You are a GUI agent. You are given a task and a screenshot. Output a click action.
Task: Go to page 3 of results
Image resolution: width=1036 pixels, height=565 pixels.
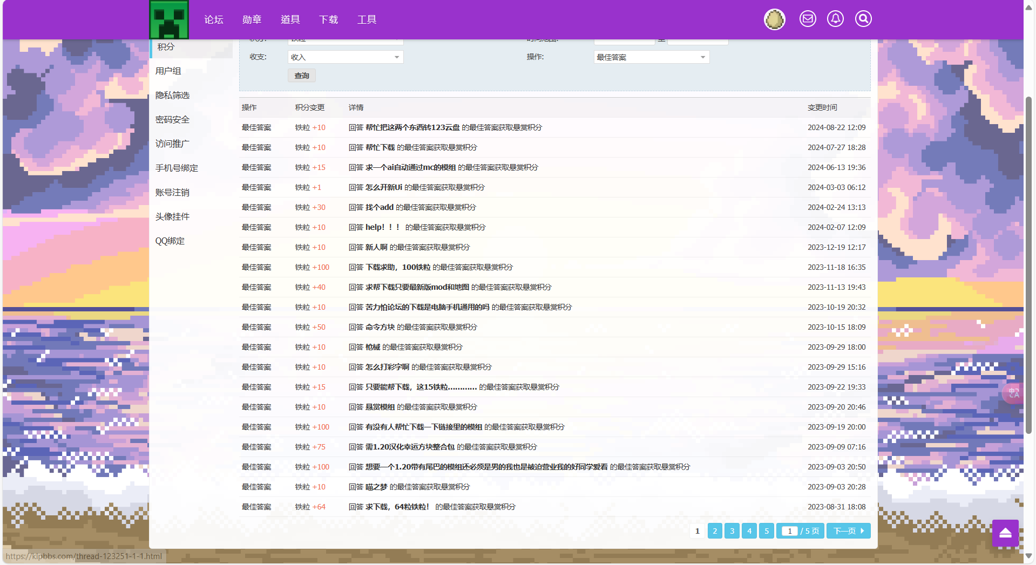tap(732, 531)
